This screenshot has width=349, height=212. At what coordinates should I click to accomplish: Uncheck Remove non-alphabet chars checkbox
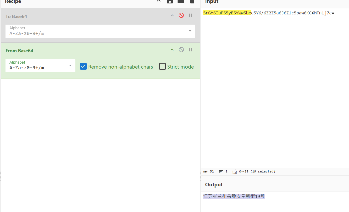pos(83,66)
